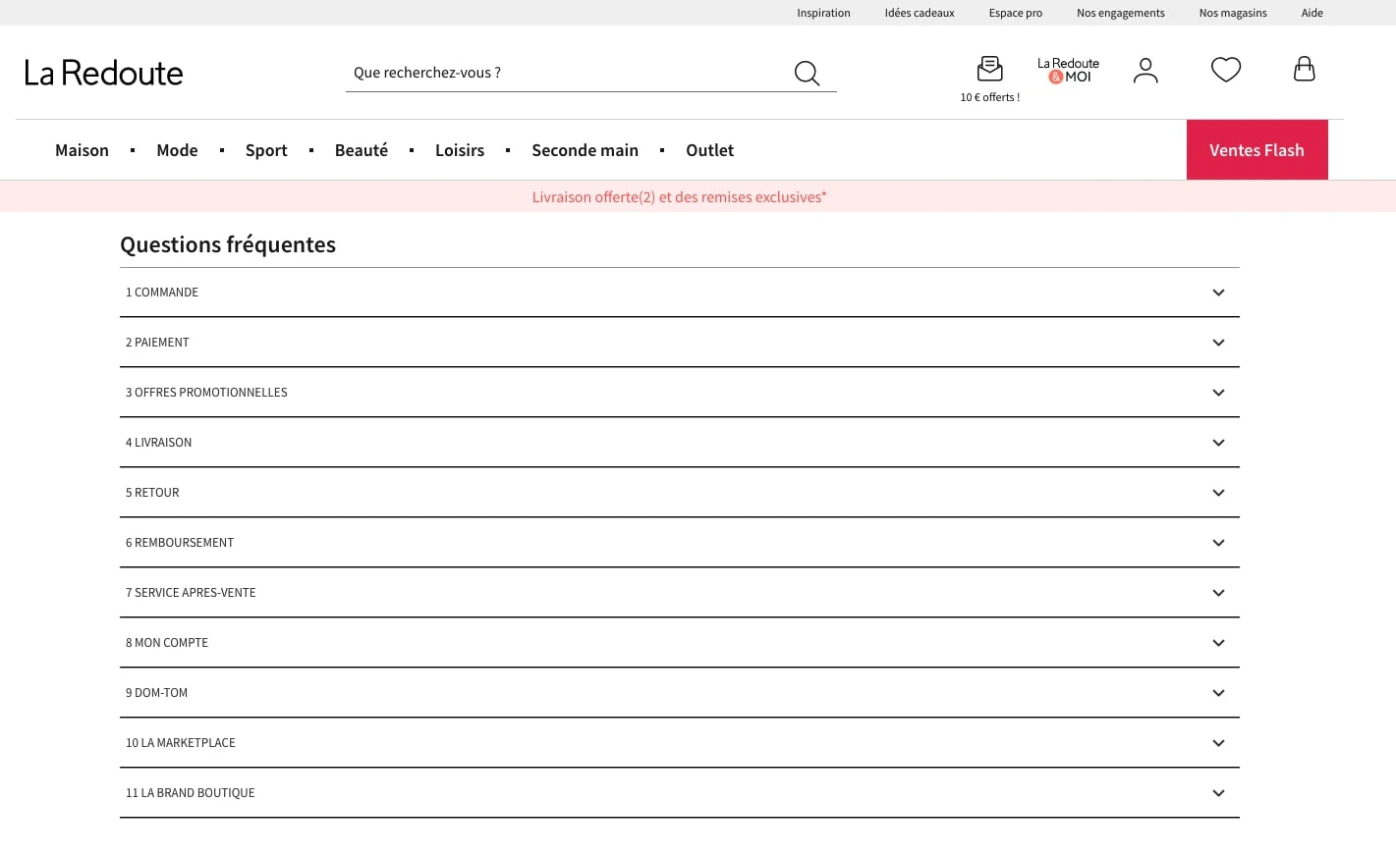The image size is (1396, 856).
Task: Click the search magnifier icon
Action: click(x=807, y=73)
